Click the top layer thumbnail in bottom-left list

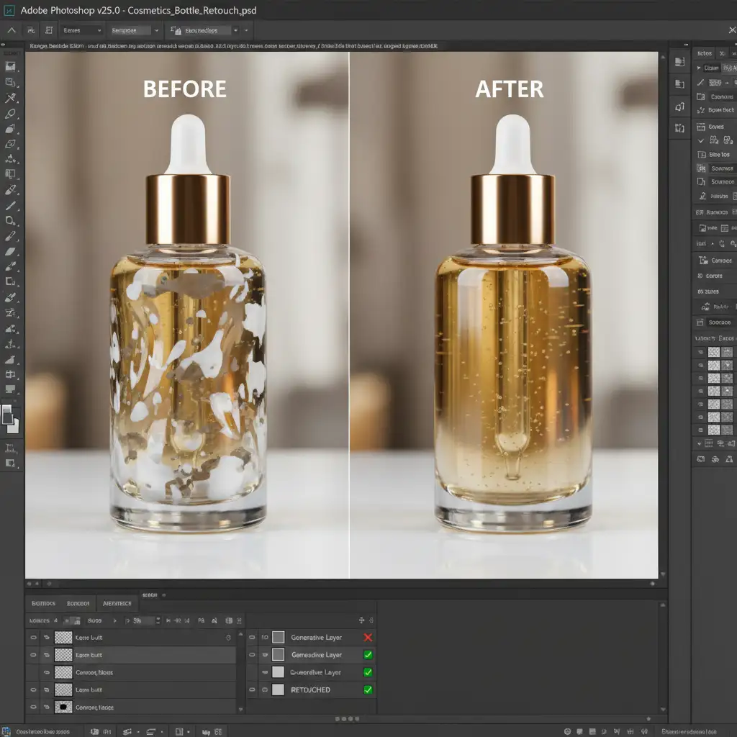(63, 638)
